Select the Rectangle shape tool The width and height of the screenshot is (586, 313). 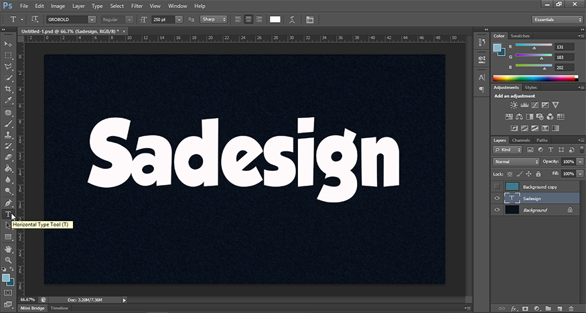[8, 237]
